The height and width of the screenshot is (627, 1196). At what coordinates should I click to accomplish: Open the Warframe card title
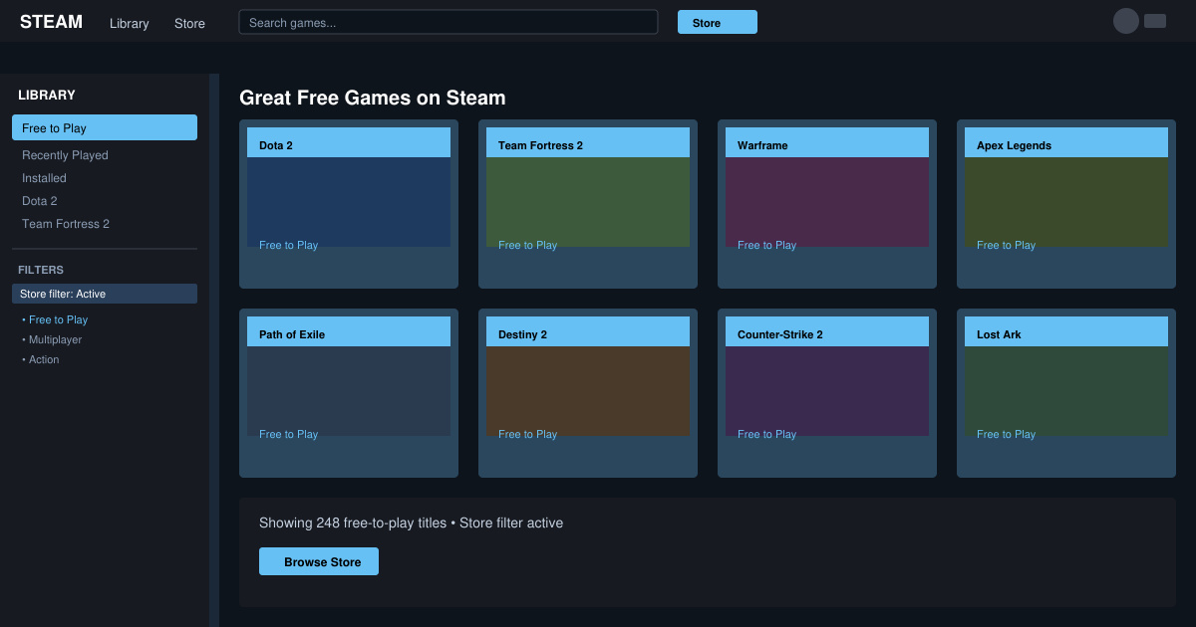827,142
